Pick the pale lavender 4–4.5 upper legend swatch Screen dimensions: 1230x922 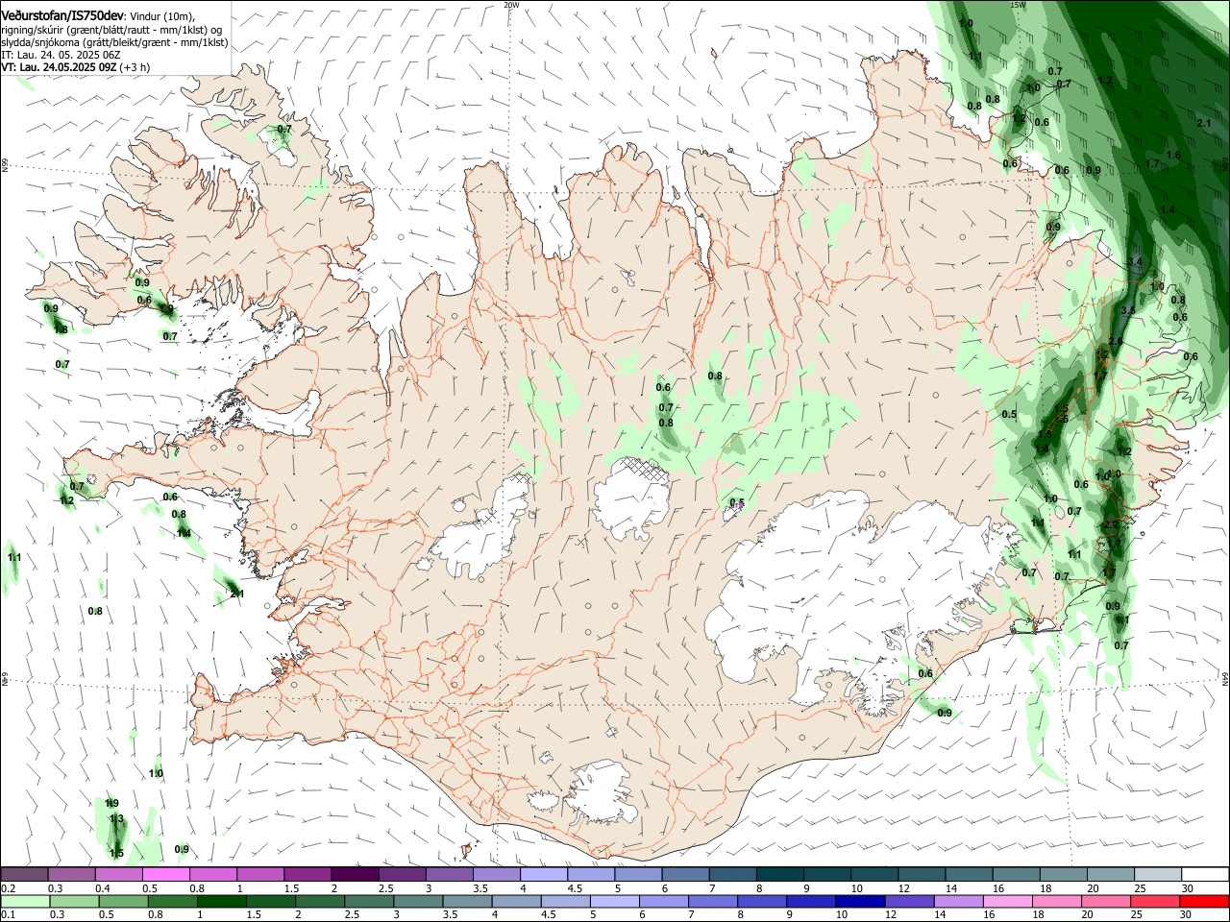[x=542, y=875]
